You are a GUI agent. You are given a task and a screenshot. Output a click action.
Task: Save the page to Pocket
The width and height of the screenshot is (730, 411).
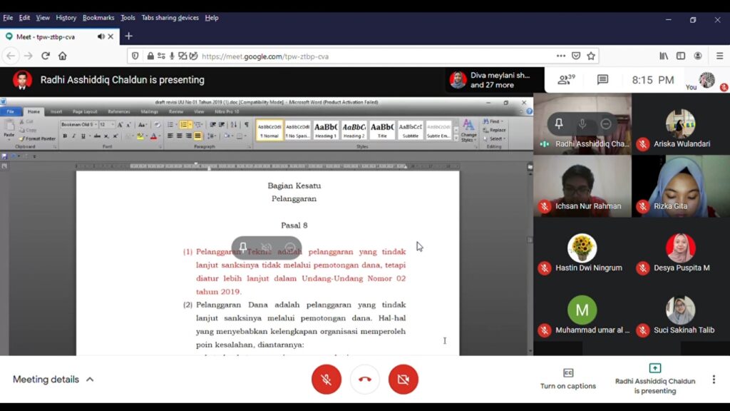[576, 56]
